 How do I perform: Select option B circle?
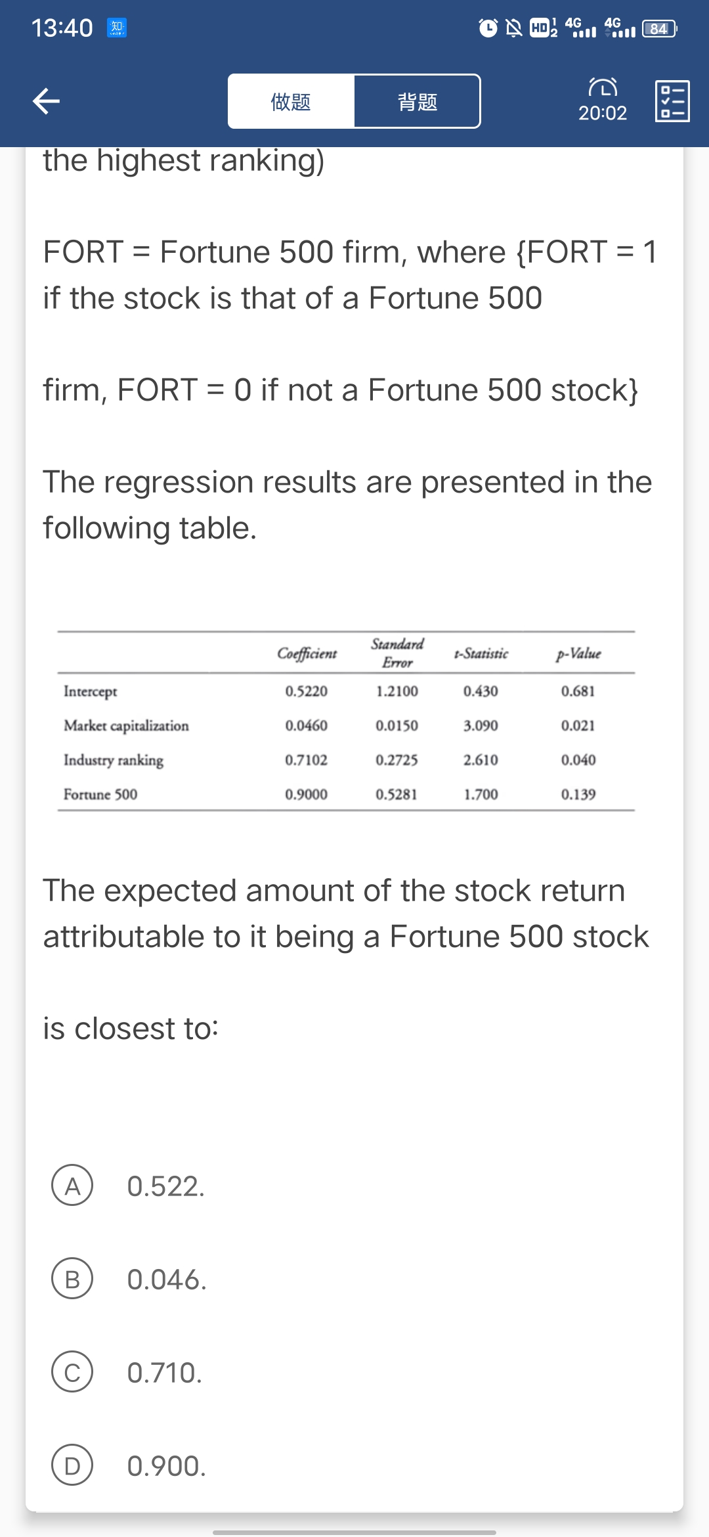pyautogui.click(x=72, y=1279)
